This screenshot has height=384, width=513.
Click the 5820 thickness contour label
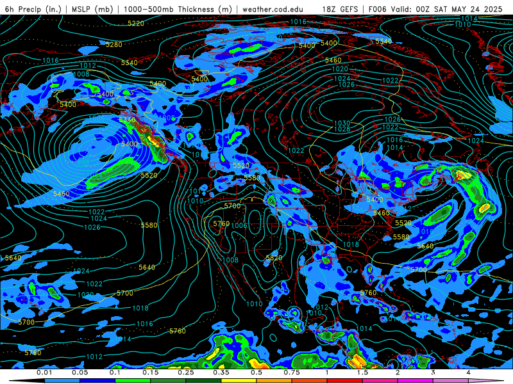274,258
